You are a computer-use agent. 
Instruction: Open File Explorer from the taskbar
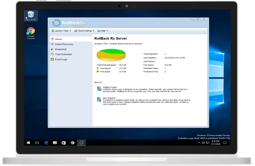(55, 143)
